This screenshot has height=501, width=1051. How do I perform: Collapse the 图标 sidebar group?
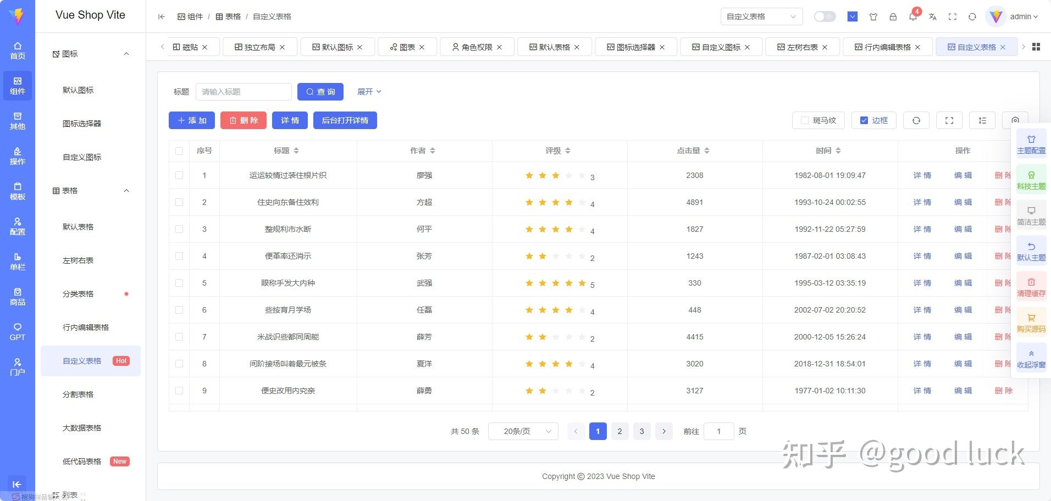click(91, 54)
